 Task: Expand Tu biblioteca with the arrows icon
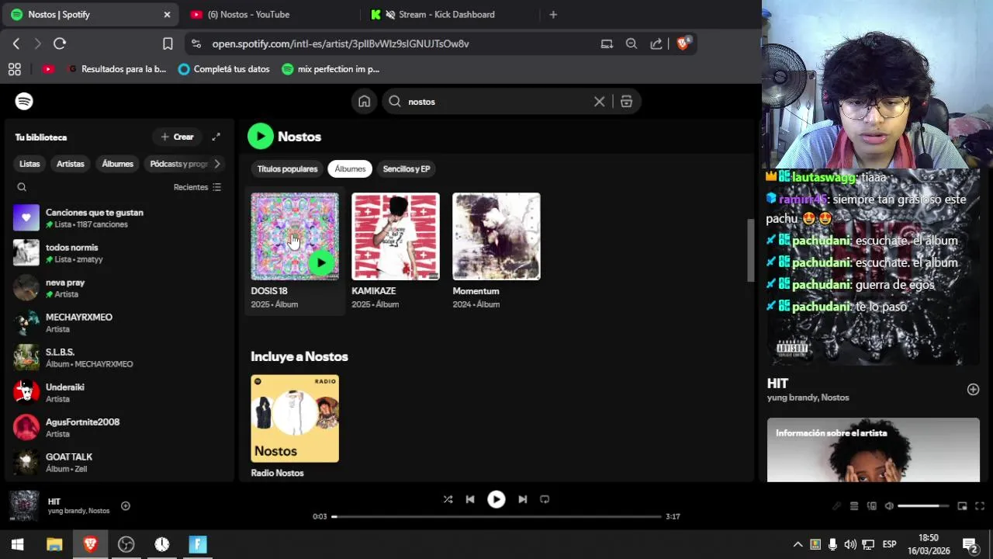point(216,137)
